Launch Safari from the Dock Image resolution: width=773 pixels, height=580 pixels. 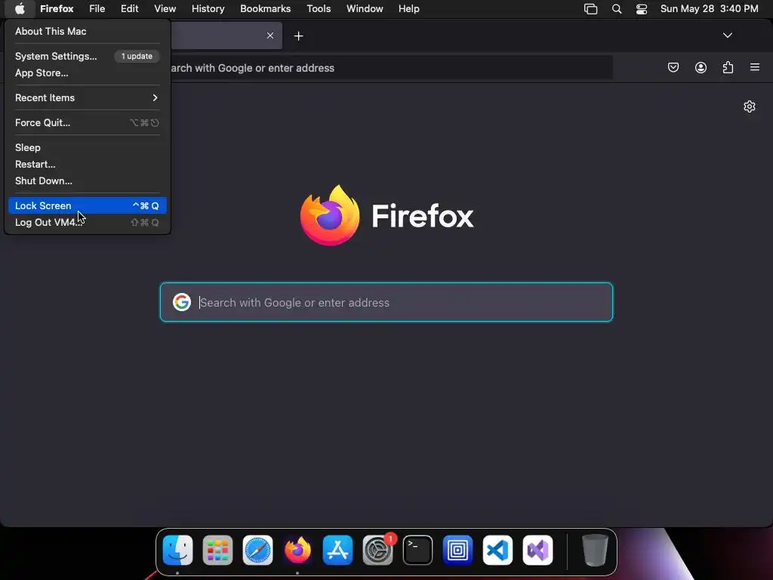[x=258, y=550]
